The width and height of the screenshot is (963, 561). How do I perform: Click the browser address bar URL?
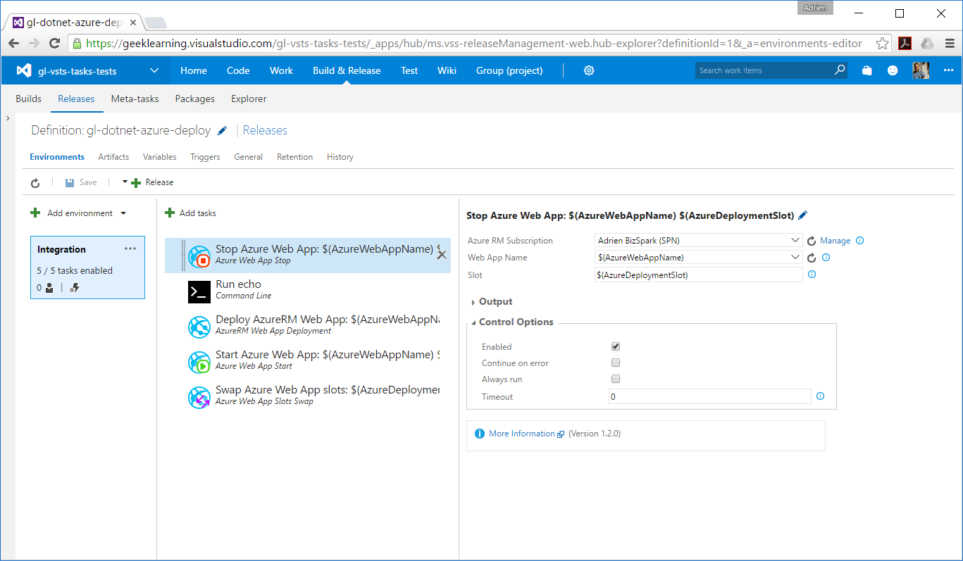coord(473,44)
